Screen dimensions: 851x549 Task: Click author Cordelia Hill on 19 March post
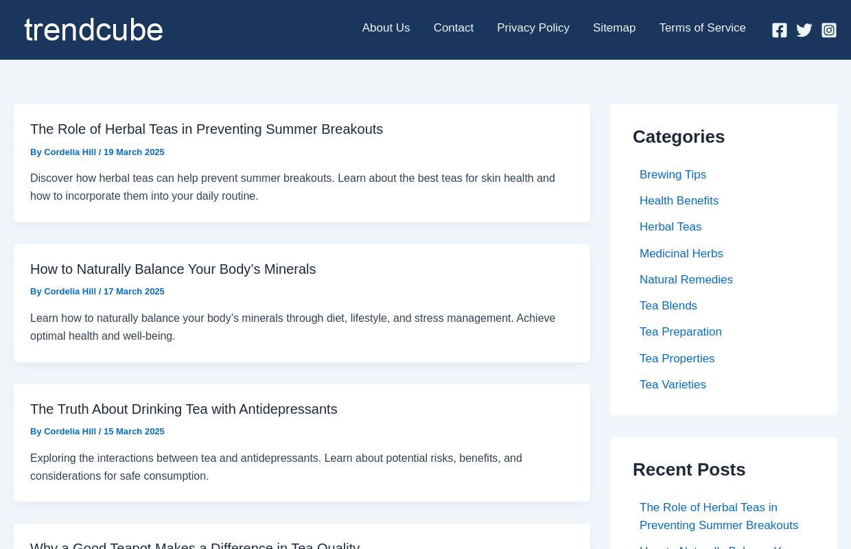click(70, 152)
